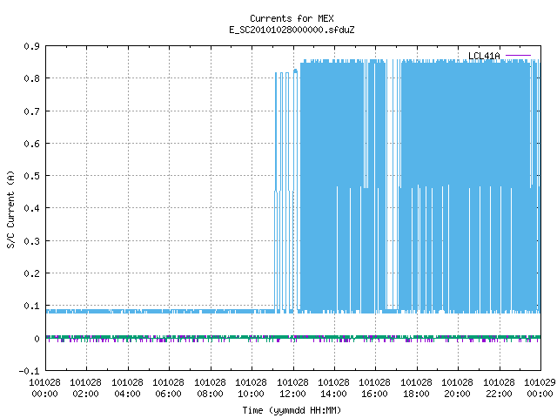
Task: Click the 'Currents for MEX' chart title
Action: click(292, 18)
